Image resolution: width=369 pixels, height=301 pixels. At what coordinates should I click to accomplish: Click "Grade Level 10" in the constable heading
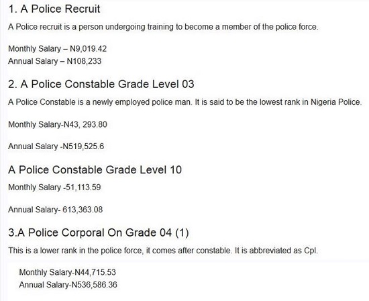144,170
